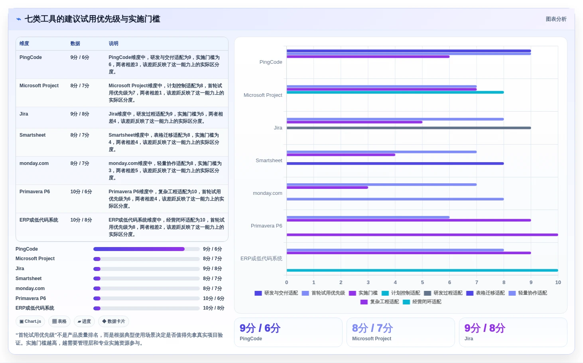This screenshot has width=583, height=363.
Task: Click the Microsoft Project table row name
Action: pos(39,86)
